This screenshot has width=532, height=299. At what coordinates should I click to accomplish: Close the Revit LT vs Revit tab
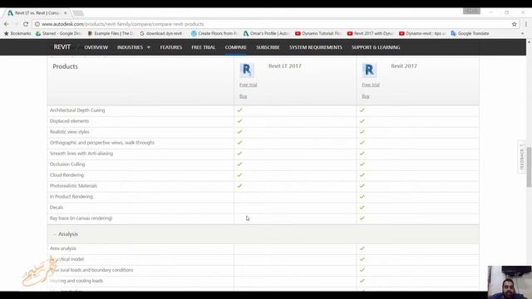pos(65,13)
